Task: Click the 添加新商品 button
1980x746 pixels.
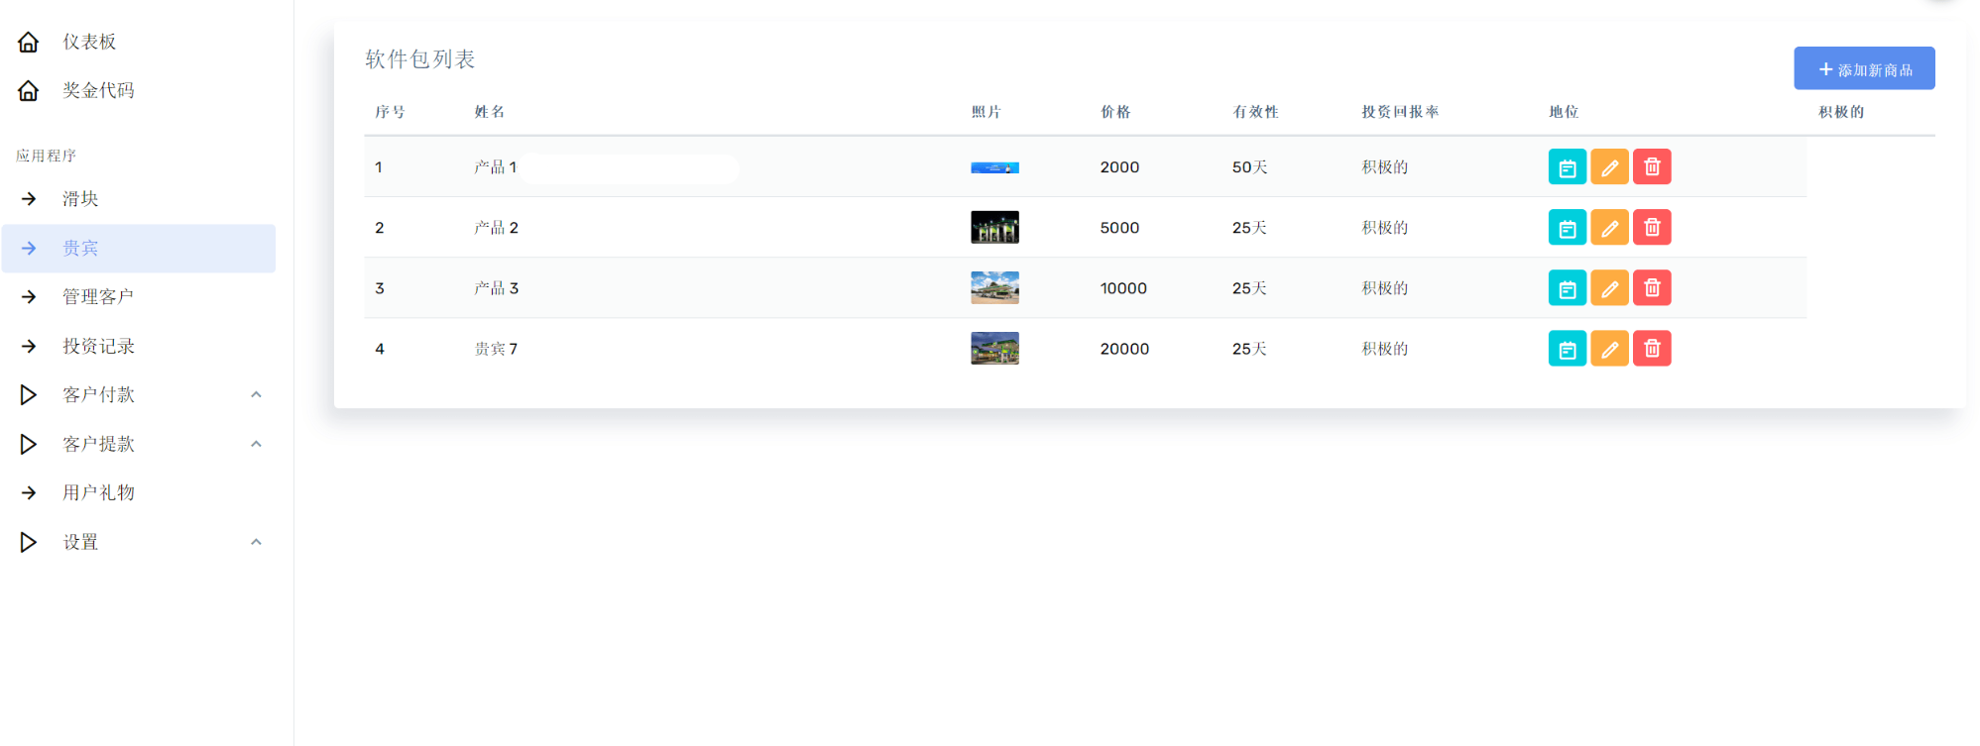Action: pos(1864,68)
